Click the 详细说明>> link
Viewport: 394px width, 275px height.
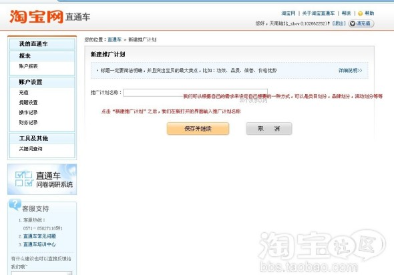[351, 70]
